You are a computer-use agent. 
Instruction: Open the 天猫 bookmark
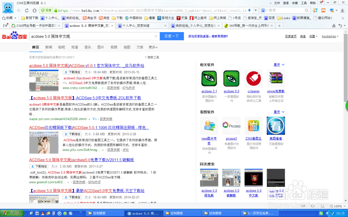pos(182,18)
